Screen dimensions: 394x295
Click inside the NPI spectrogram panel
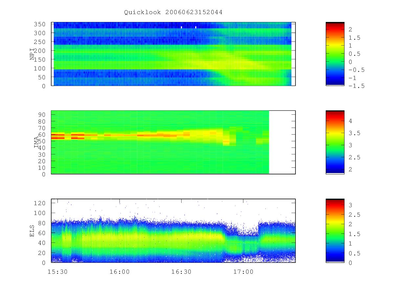tap(173, 54)
